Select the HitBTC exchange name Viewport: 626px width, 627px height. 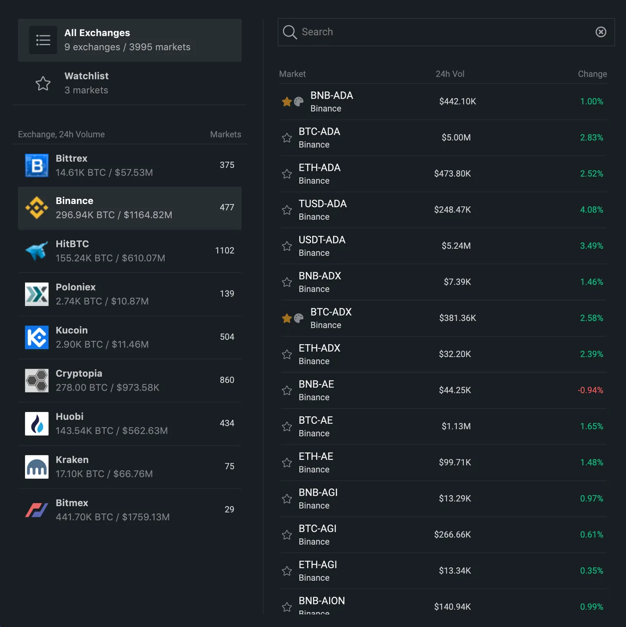(x=72, y=244)
